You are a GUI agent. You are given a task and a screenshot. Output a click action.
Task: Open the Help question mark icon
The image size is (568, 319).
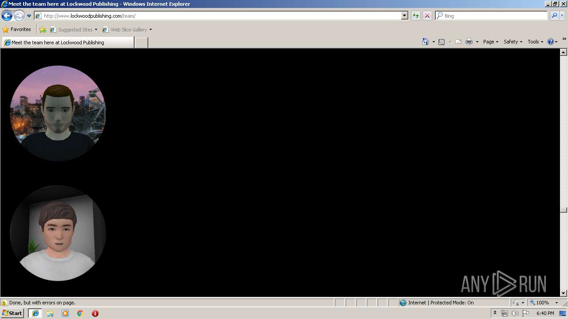550,42
